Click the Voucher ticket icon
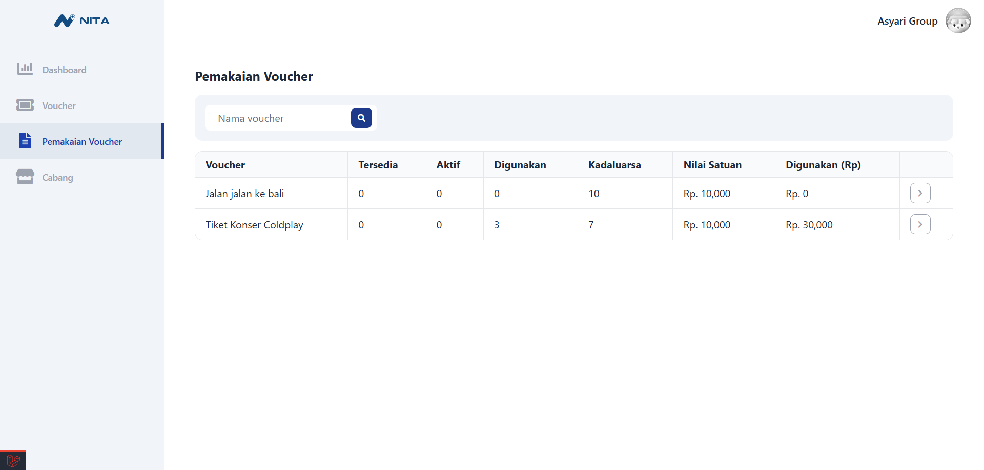 (25, 105)
